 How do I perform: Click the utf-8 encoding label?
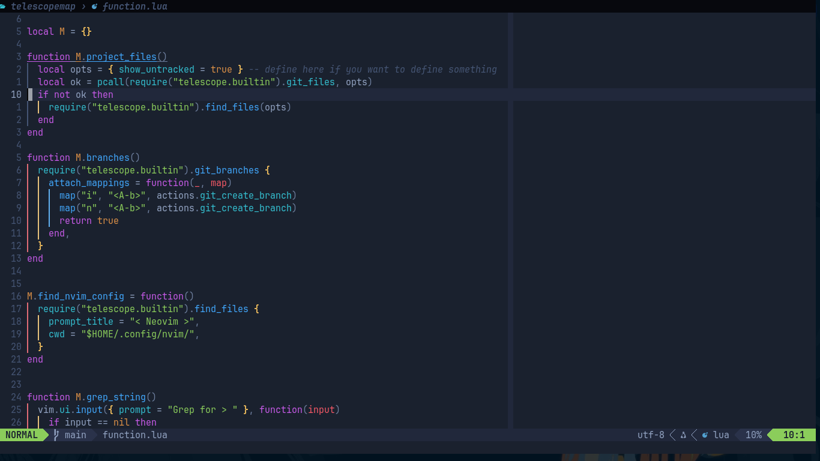coord(651,435)
